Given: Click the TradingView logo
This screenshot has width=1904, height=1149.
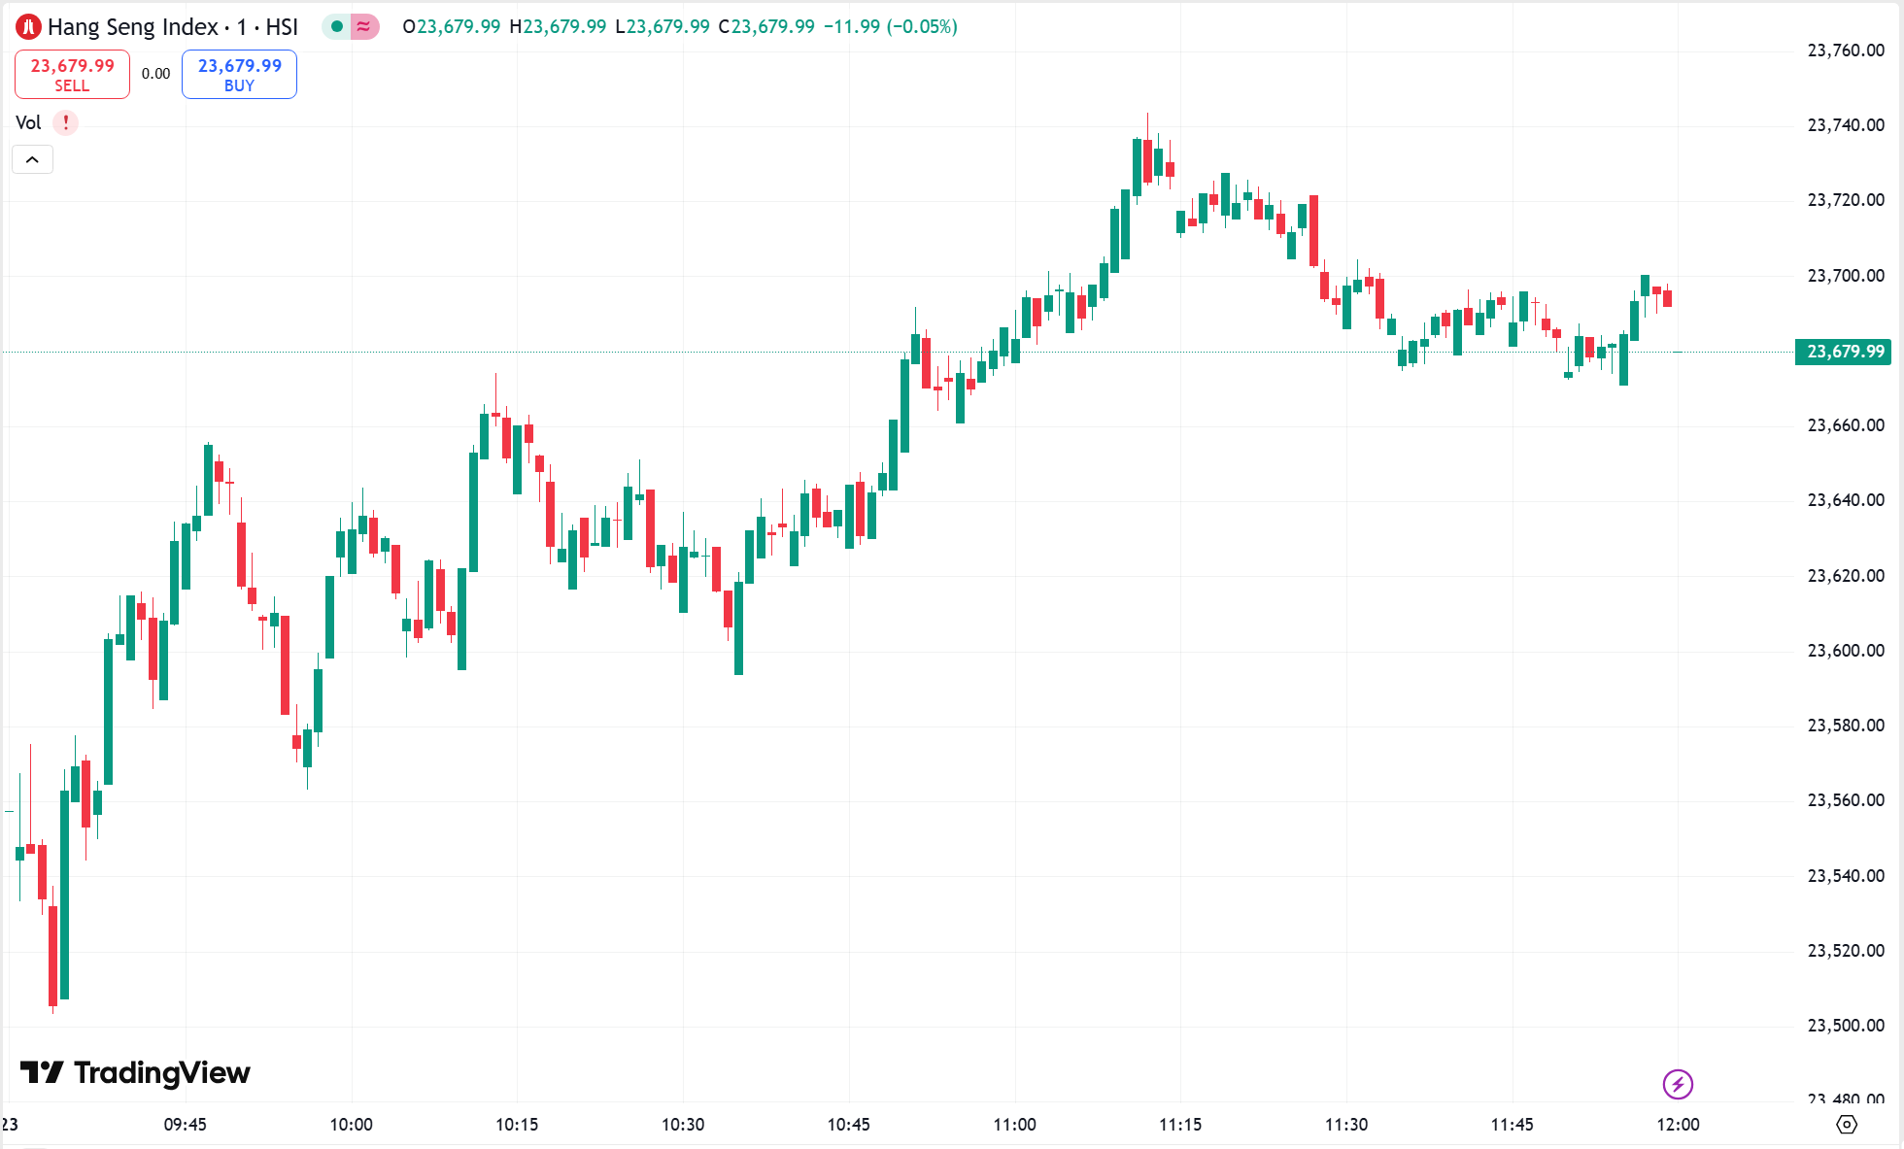Looking at the screenshot, I should [136, 1074].
